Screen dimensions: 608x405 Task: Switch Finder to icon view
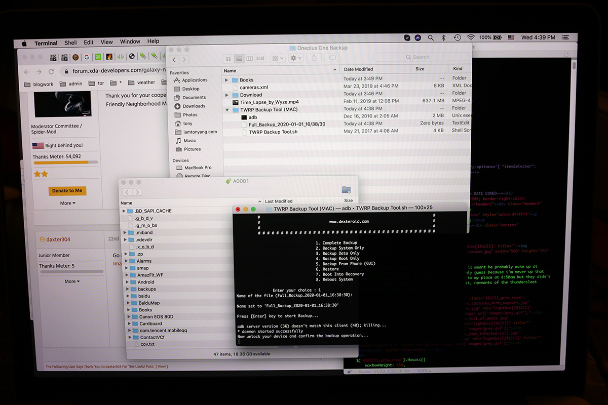(x=229, y=58)
